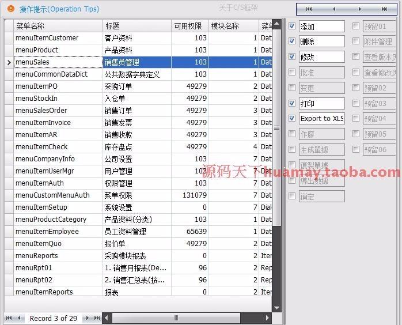
Task: Click the vertical scrollbar down arrow
Action: coord(276,308)
